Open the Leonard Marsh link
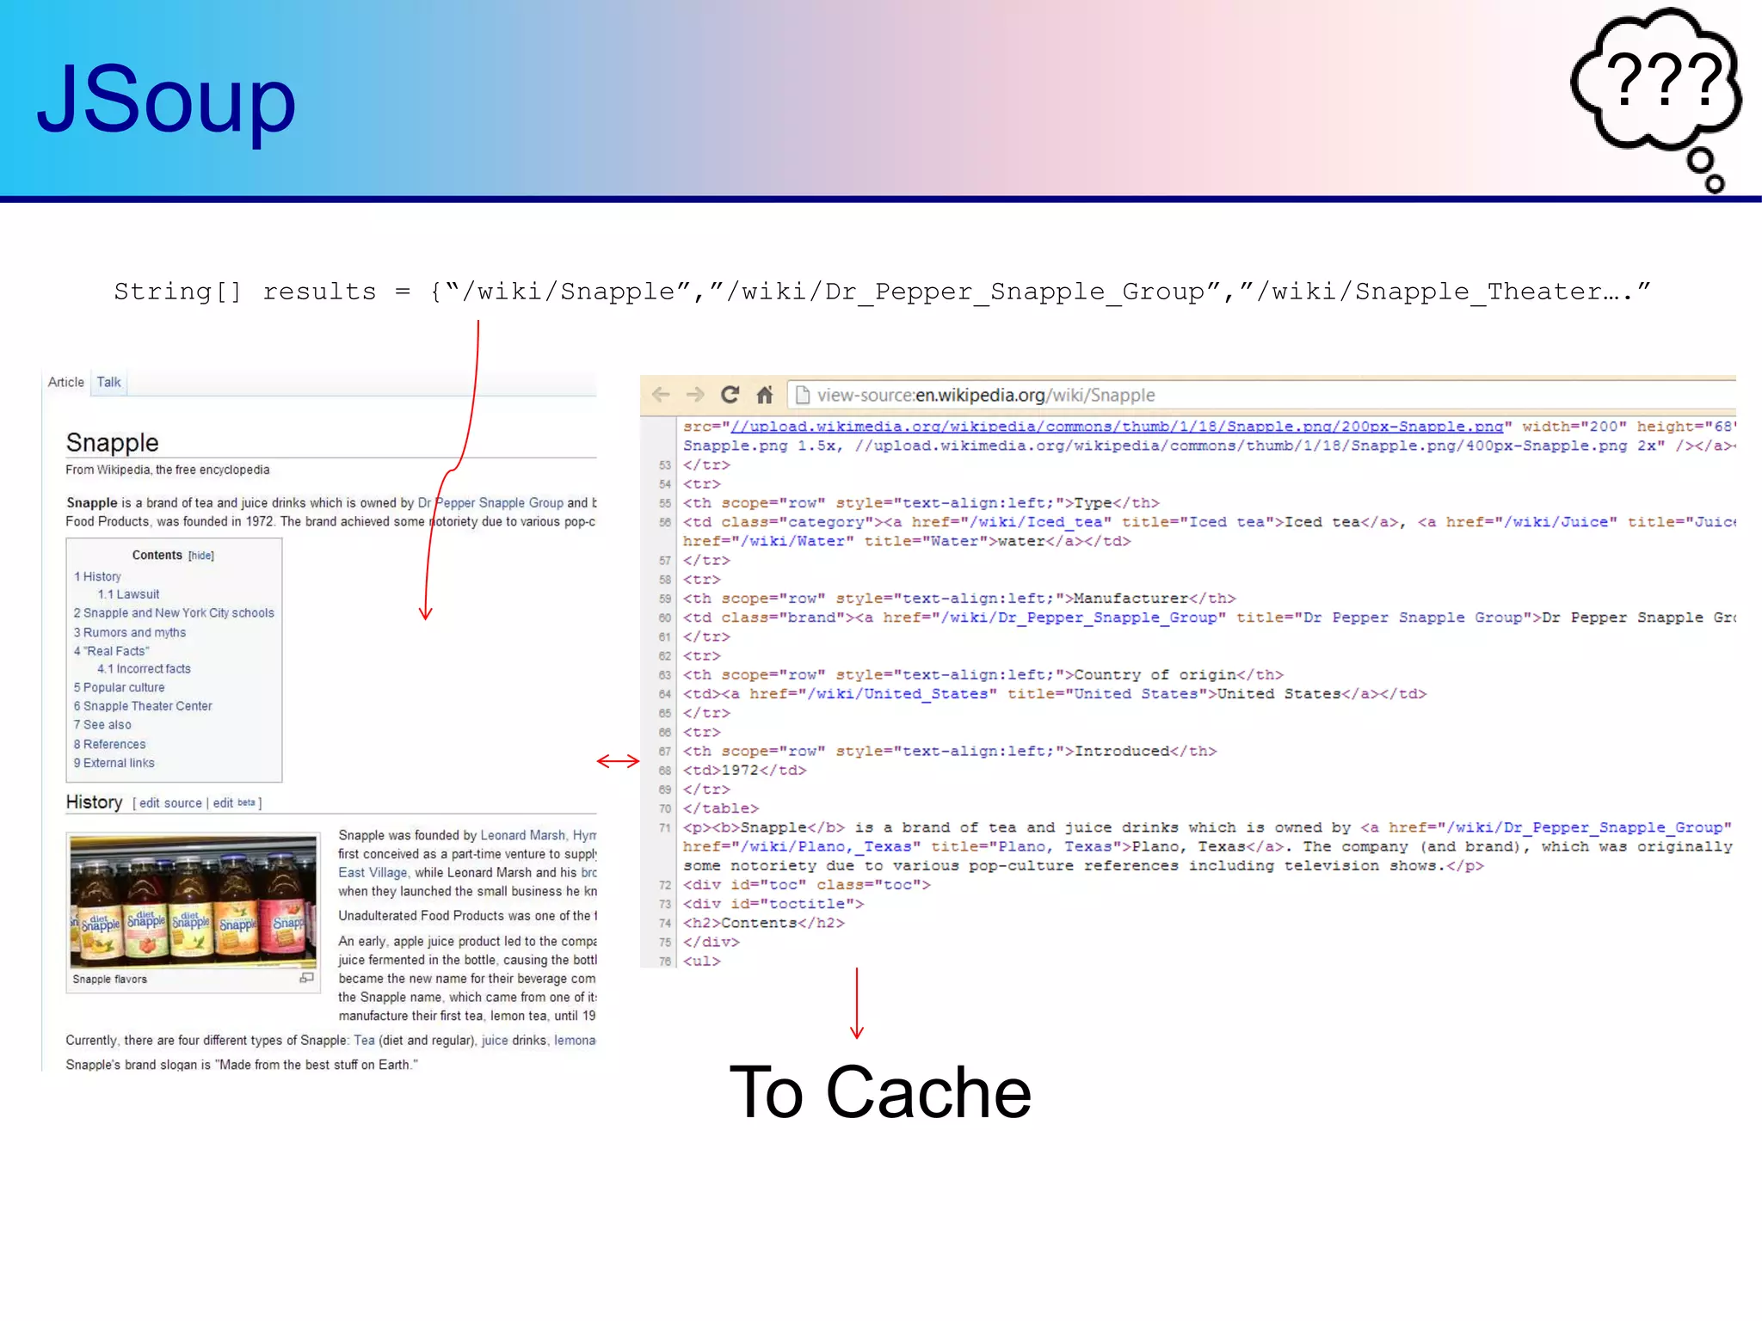The height and width of the screenshot is (1321, 1762). (x=523, y=835)
